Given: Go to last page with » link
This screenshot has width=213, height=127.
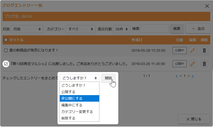Looking at the screenshot, I should click(193, 76).
